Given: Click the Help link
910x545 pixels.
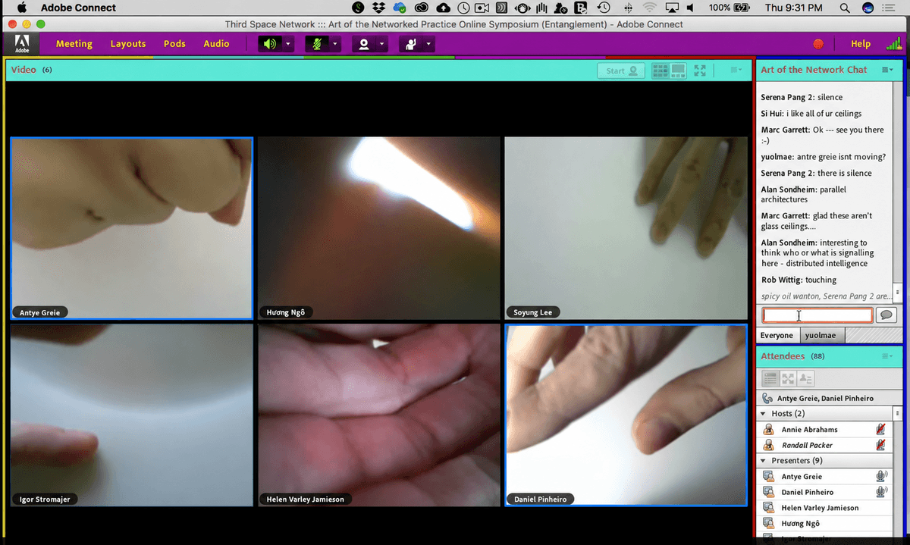Looking at the screenshot, I should tap(861, 44).
